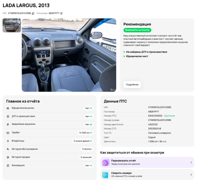This screenshot has width=200, height=189.
Task: Click the 3 записи service history value
Action: tap(87, 149)
